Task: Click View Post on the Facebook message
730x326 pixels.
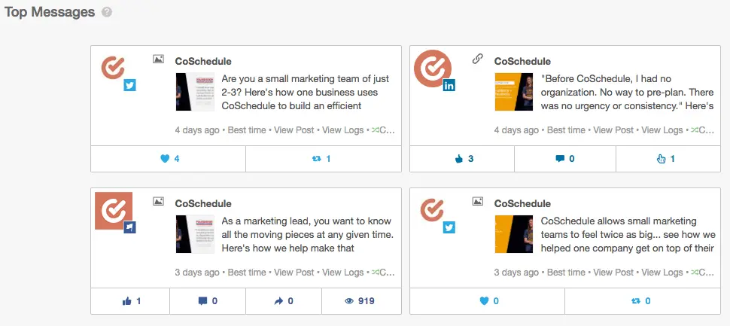Action: 294,273
